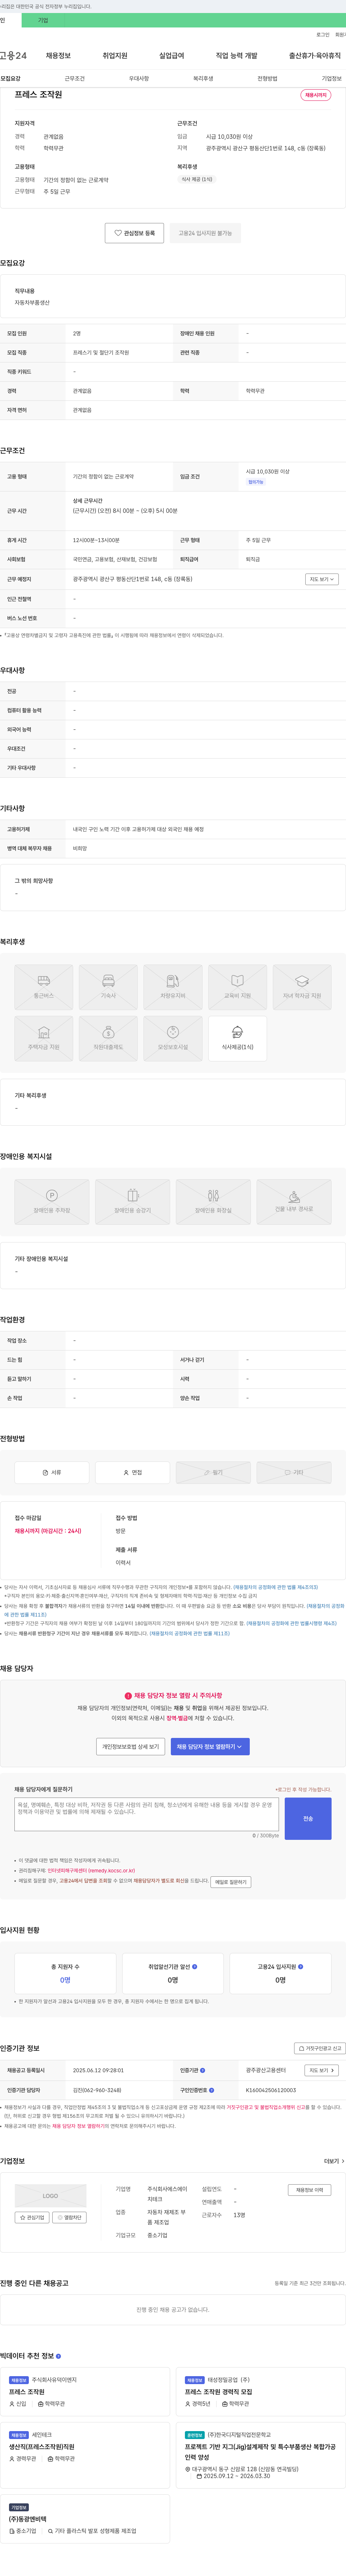
Task: Click the 채용시까지 badge by job title
Action: [316, 95]
